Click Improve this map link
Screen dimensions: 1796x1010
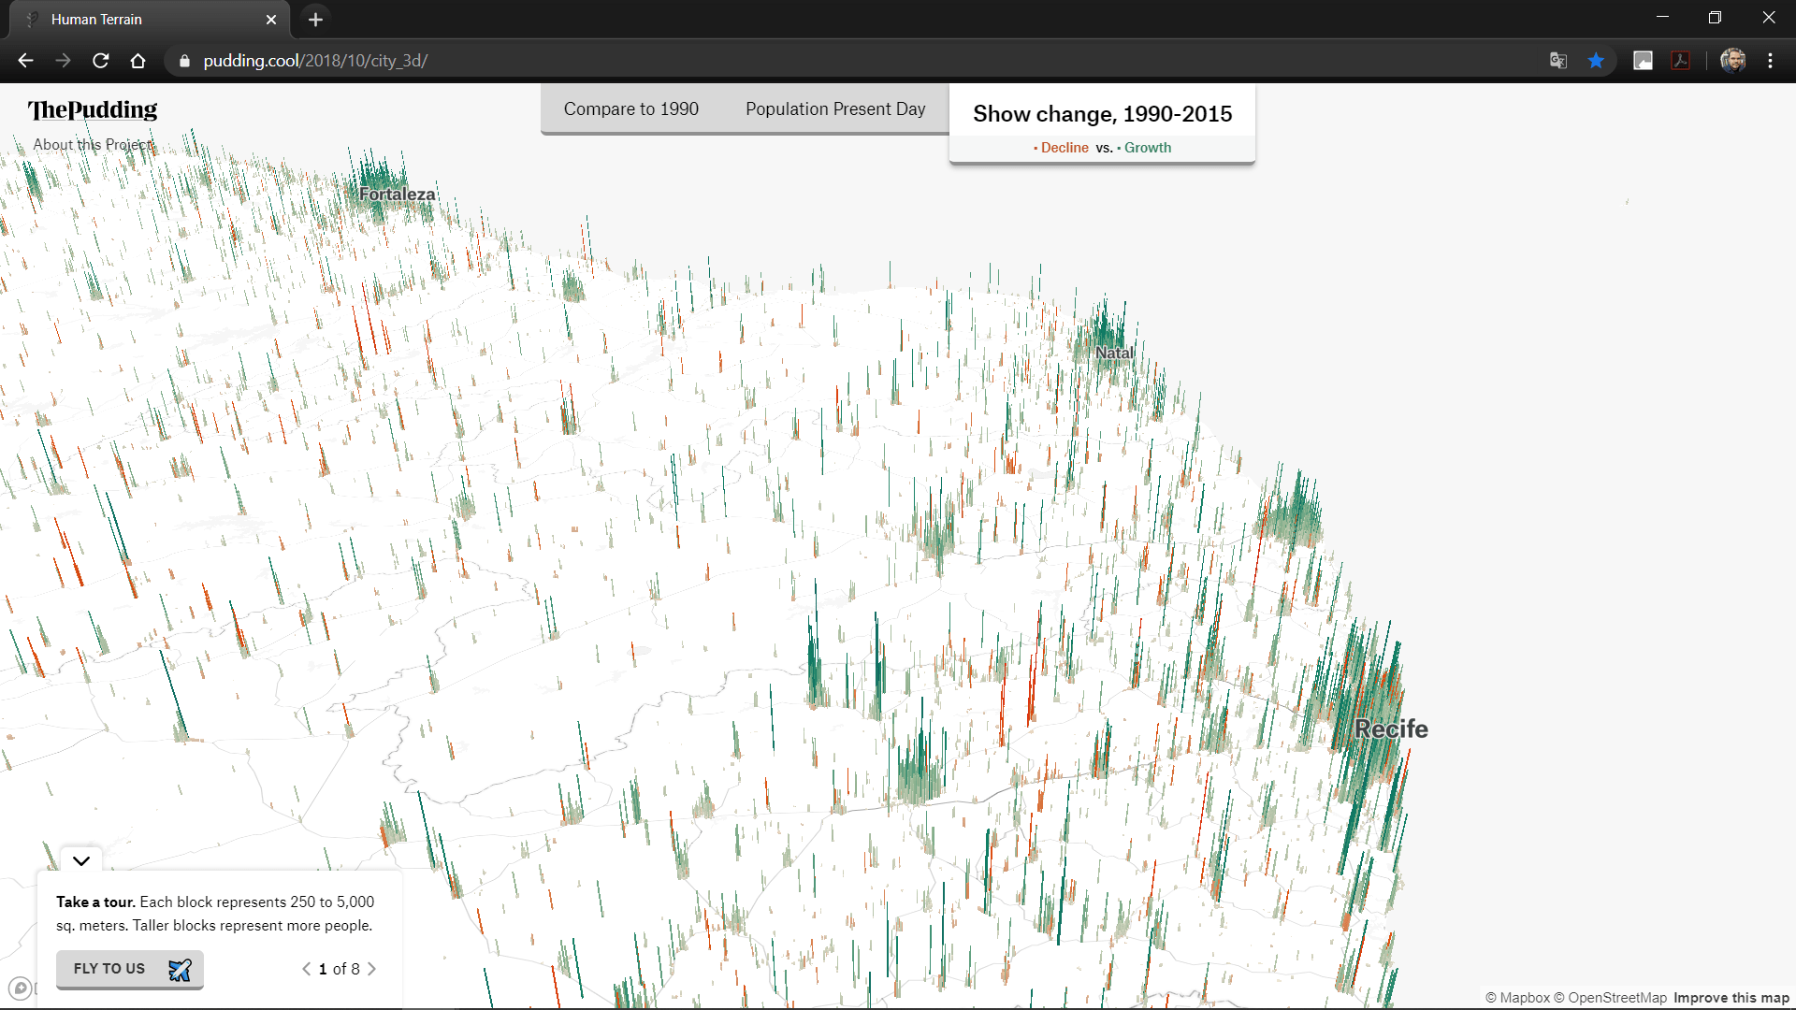[x=1731, y=998]
